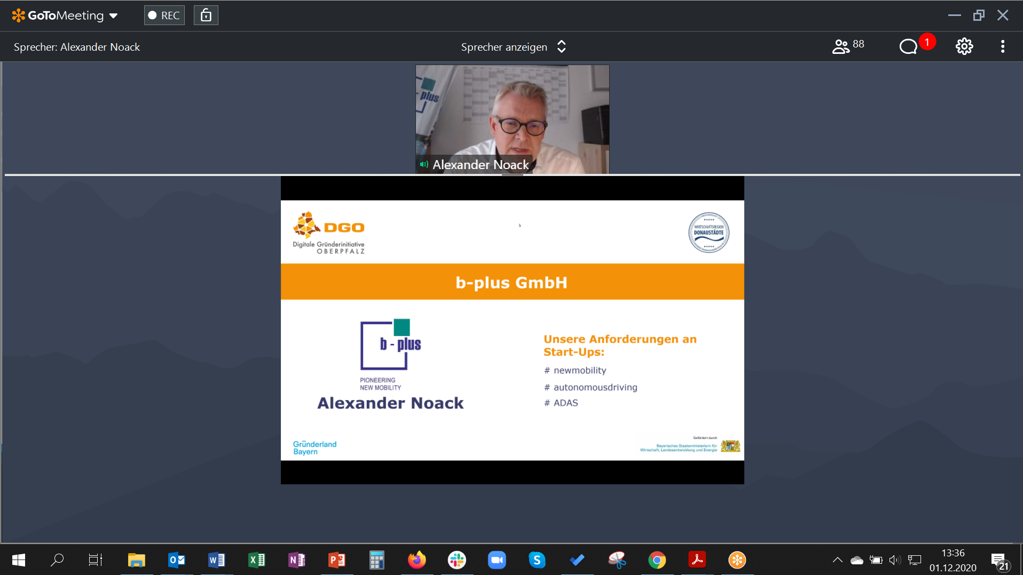The image size is (1023, 575).
Task: Switch to GoToMeeting orange taskbar icon
Action: tap(737, 560)
